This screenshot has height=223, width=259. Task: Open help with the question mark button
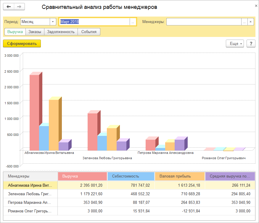click(x=251, y=43)
